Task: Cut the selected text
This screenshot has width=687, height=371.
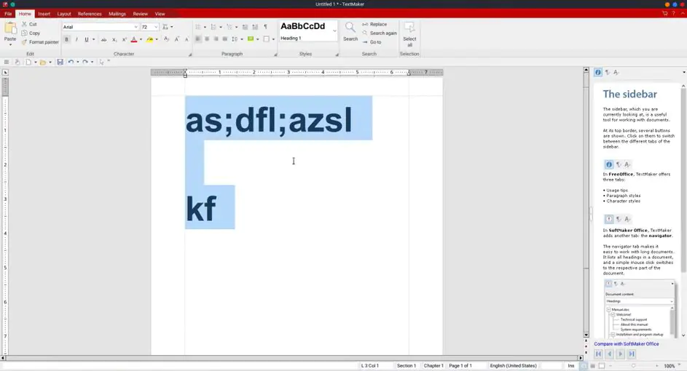Action: [29, 24]
